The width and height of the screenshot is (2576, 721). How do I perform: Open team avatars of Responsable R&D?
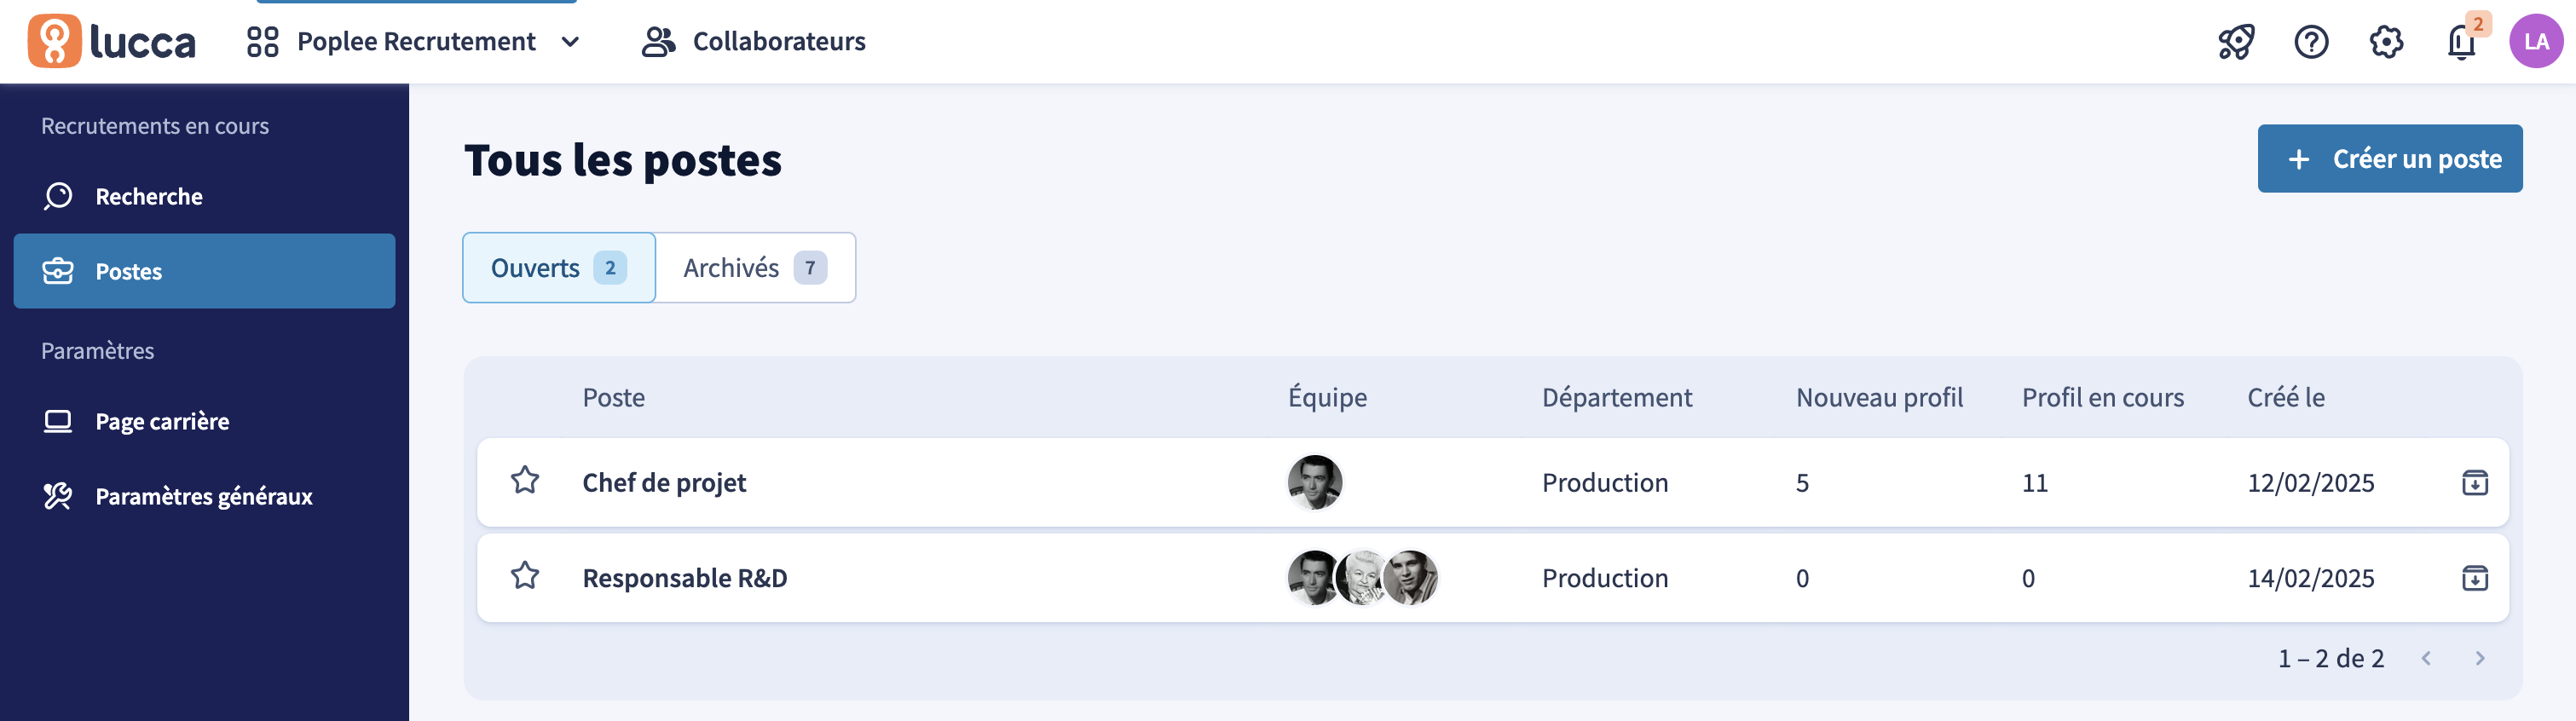(x=1362, y=578)
